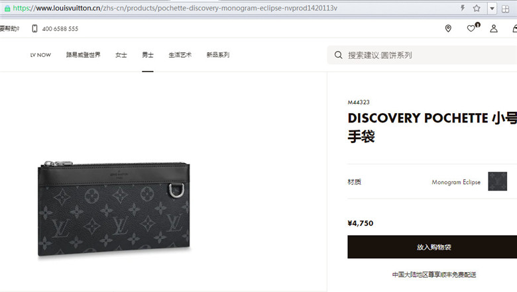The image size is (517, 292).
Task: Open the 女士 menu tab
Action: [121, 55]
